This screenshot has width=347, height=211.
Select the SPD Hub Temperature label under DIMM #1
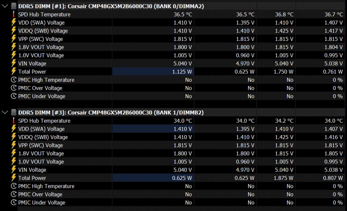click(x=44, y=14)
